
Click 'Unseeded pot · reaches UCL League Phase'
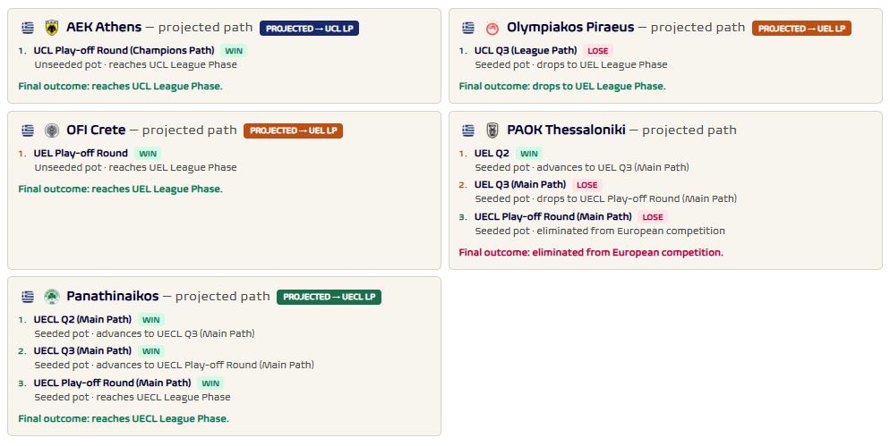click(136, 64)
